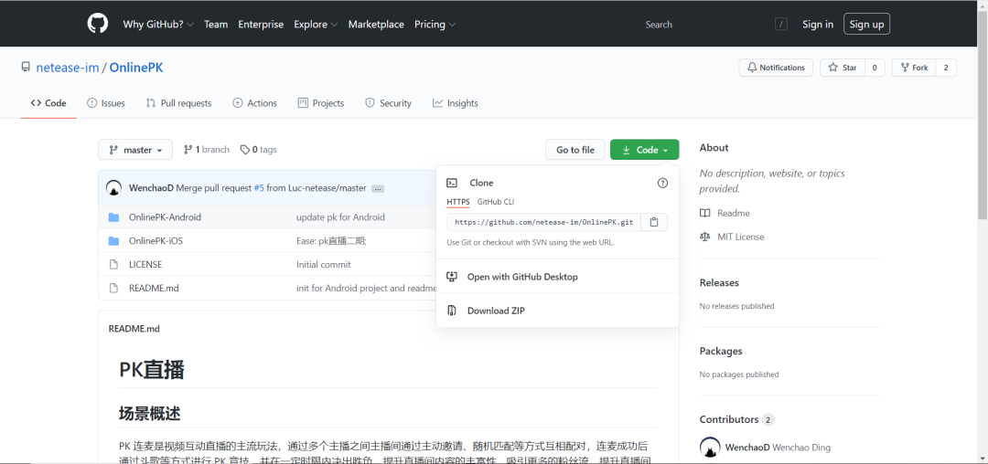Click the slash shortcut key icon
The width and height of the screenshot is (988, 464).
pyautogui.click(x=781, y=25)
